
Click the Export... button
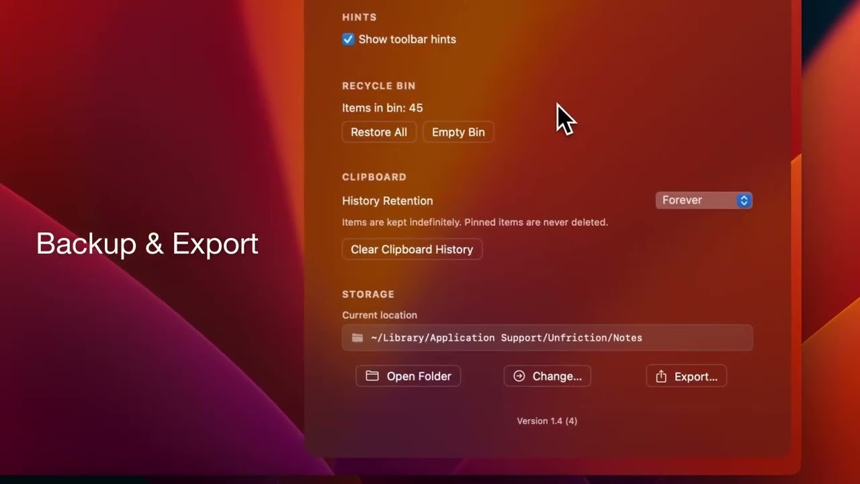coord(686,376)
